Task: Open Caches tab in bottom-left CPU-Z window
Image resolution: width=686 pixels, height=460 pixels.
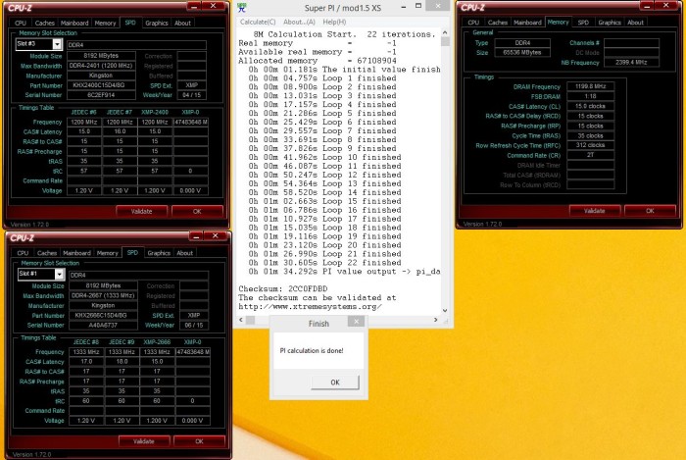Action: 47,253
